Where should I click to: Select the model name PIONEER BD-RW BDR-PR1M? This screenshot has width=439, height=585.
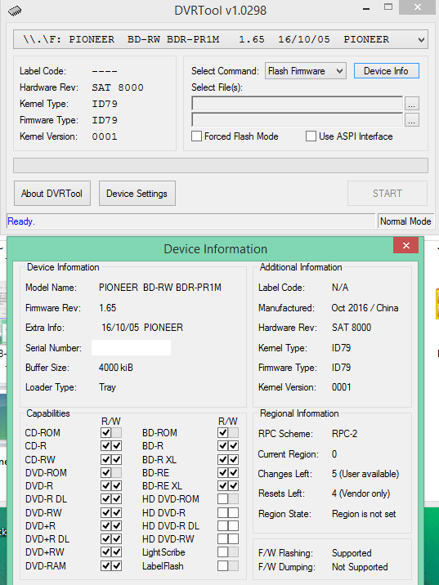click(160, 288)
